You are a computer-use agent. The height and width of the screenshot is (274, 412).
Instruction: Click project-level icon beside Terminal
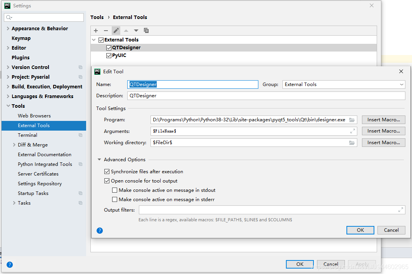tap(80, 135)
